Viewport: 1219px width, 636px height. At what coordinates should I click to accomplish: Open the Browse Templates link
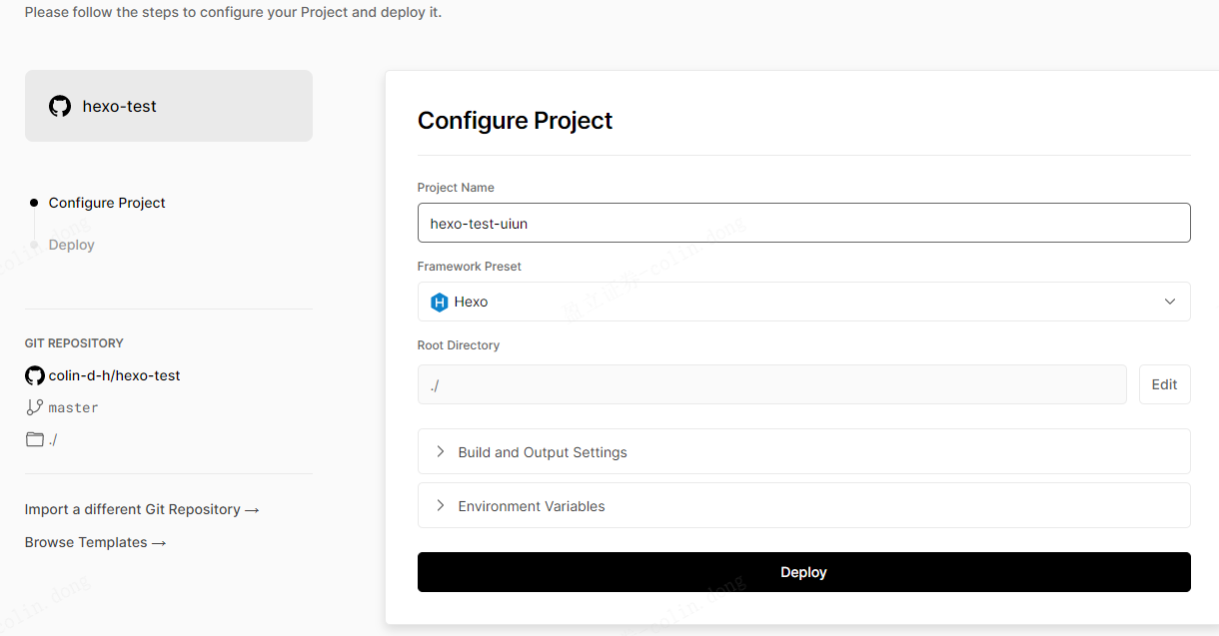[95, 542]
